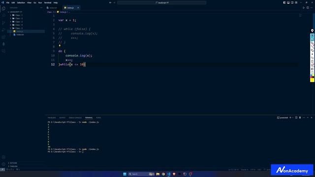Image resolution: width=315 pixels, height=177 pixels.
Task: Click the Class - 5 breadcrumb
Action: [x=51, y=12]
